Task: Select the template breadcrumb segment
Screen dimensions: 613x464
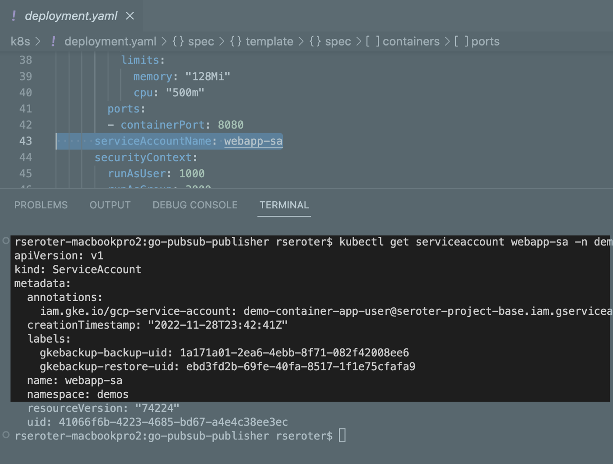Action: pos(269,41)
